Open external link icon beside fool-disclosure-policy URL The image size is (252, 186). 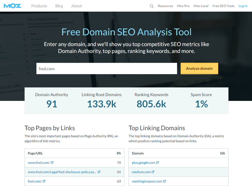pos(99,172)
